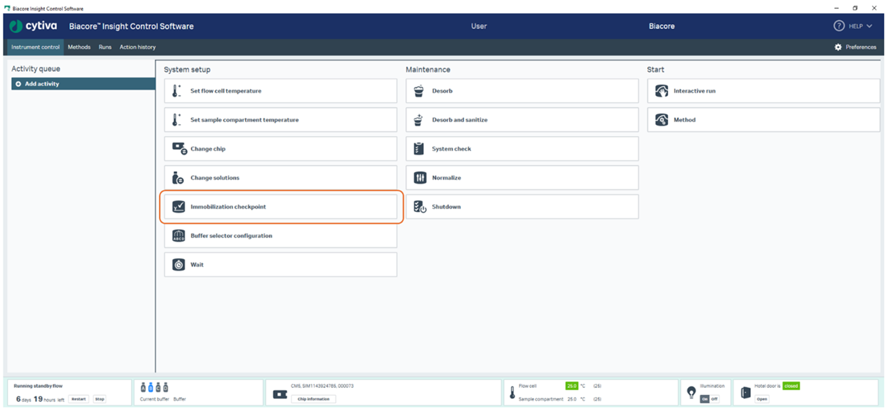Click the Desorb bucket icon
The image size is (885, 408).
pyautogui.click(x=418, y=90)
